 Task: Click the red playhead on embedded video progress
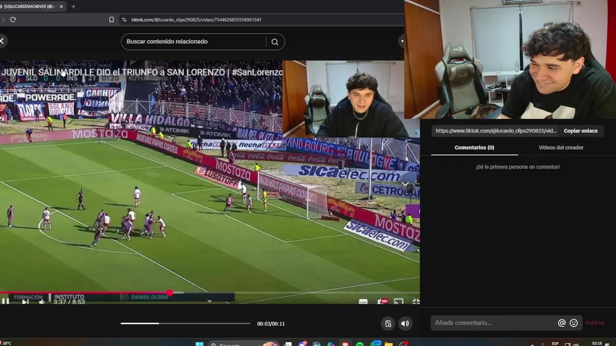[170, 293]
